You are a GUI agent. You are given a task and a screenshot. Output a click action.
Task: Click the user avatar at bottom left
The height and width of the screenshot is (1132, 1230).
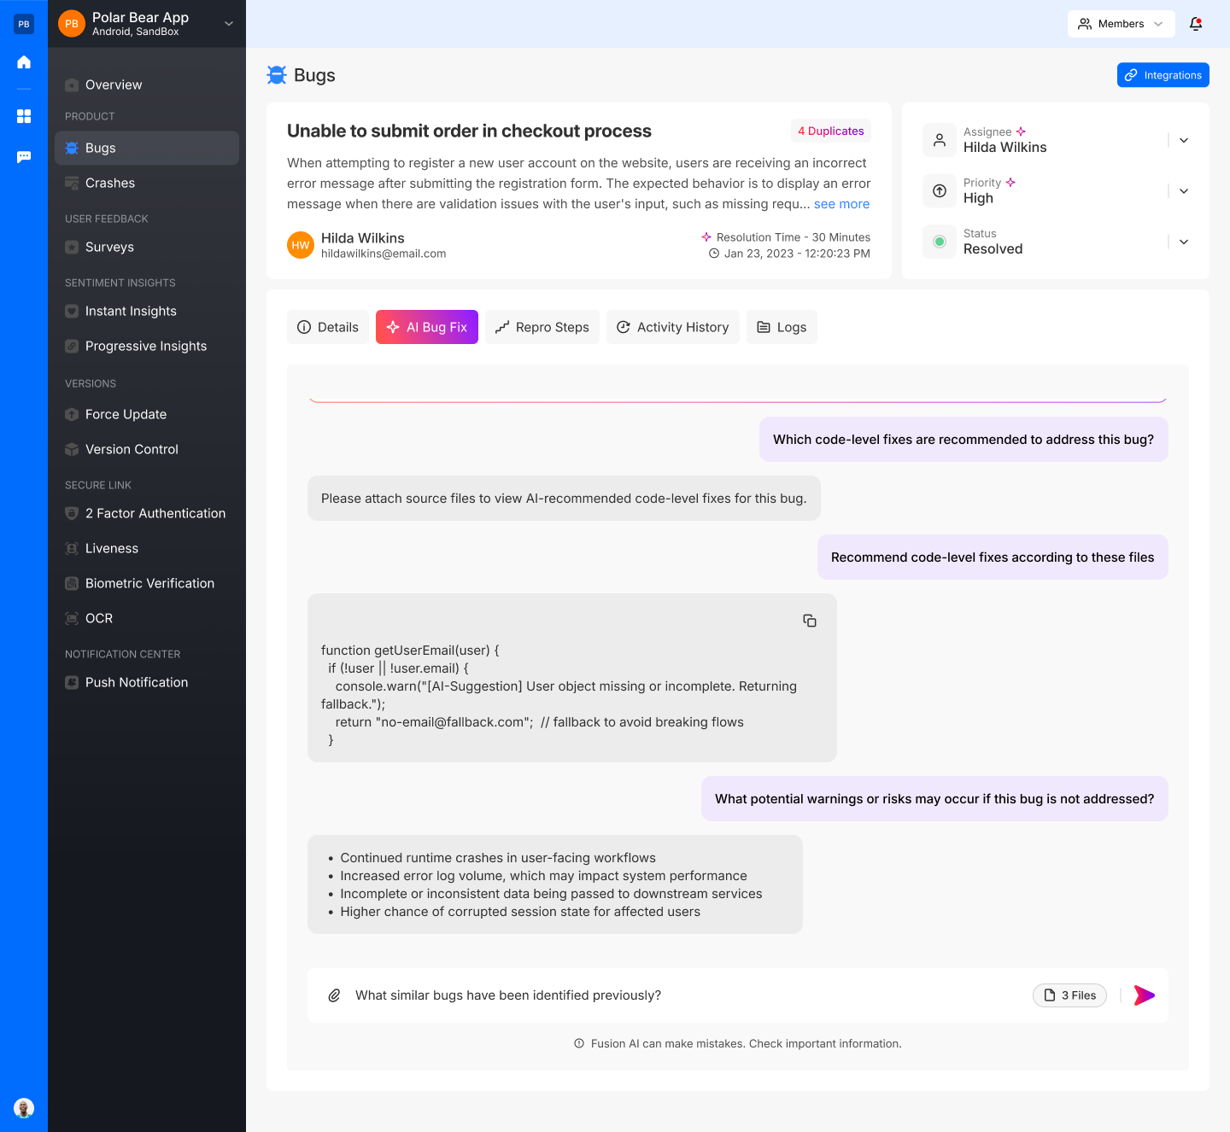[x=24, y=1108]
